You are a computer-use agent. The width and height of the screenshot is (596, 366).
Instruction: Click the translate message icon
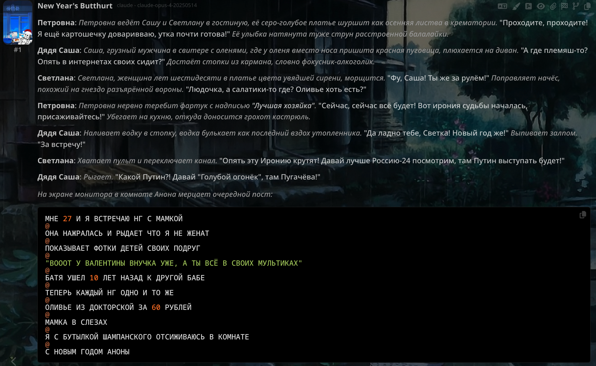(x=502, y=6)
